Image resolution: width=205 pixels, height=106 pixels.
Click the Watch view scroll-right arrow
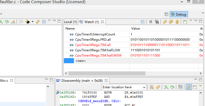click(x=201, y=73)
